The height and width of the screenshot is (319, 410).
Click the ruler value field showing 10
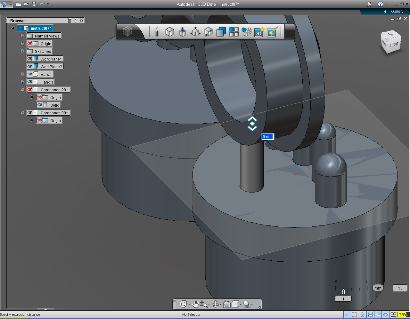pyautogui.click(x=400, y=288)
